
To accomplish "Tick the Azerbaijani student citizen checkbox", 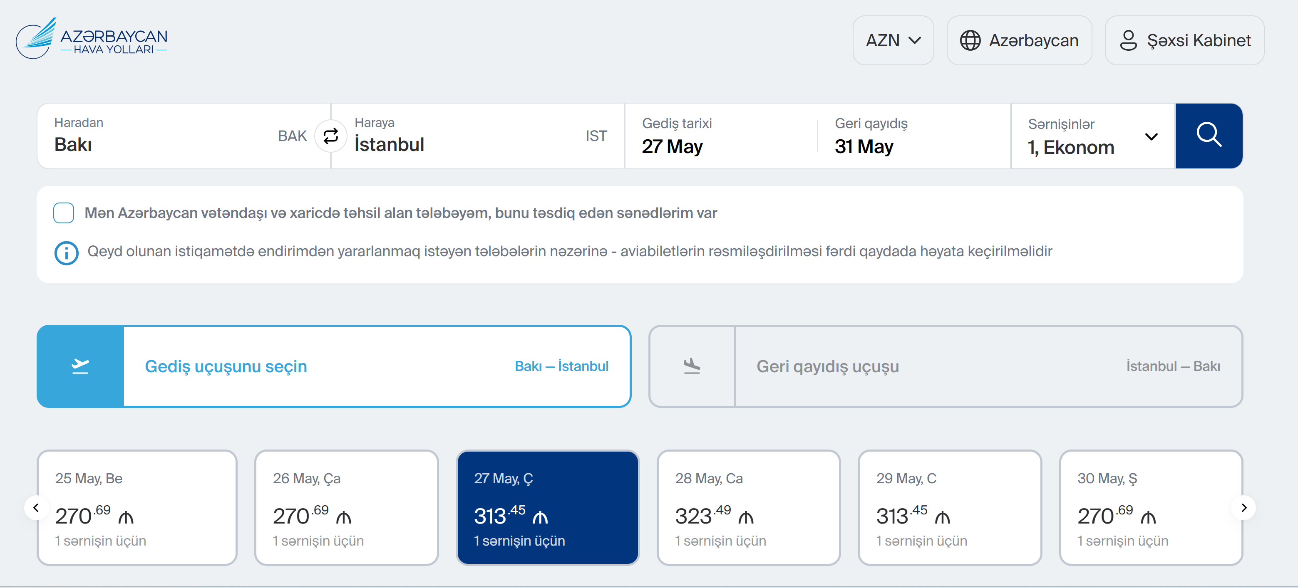I will coord(64,213).
